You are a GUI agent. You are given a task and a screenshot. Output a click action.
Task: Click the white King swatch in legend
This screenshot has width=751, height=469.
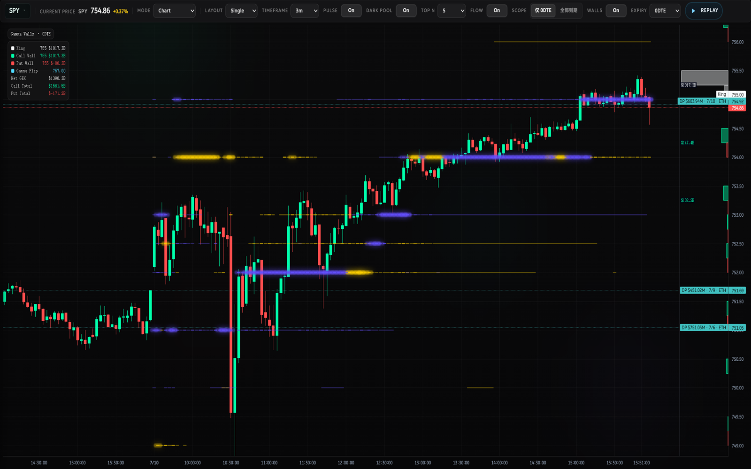[x=13, y=48]
